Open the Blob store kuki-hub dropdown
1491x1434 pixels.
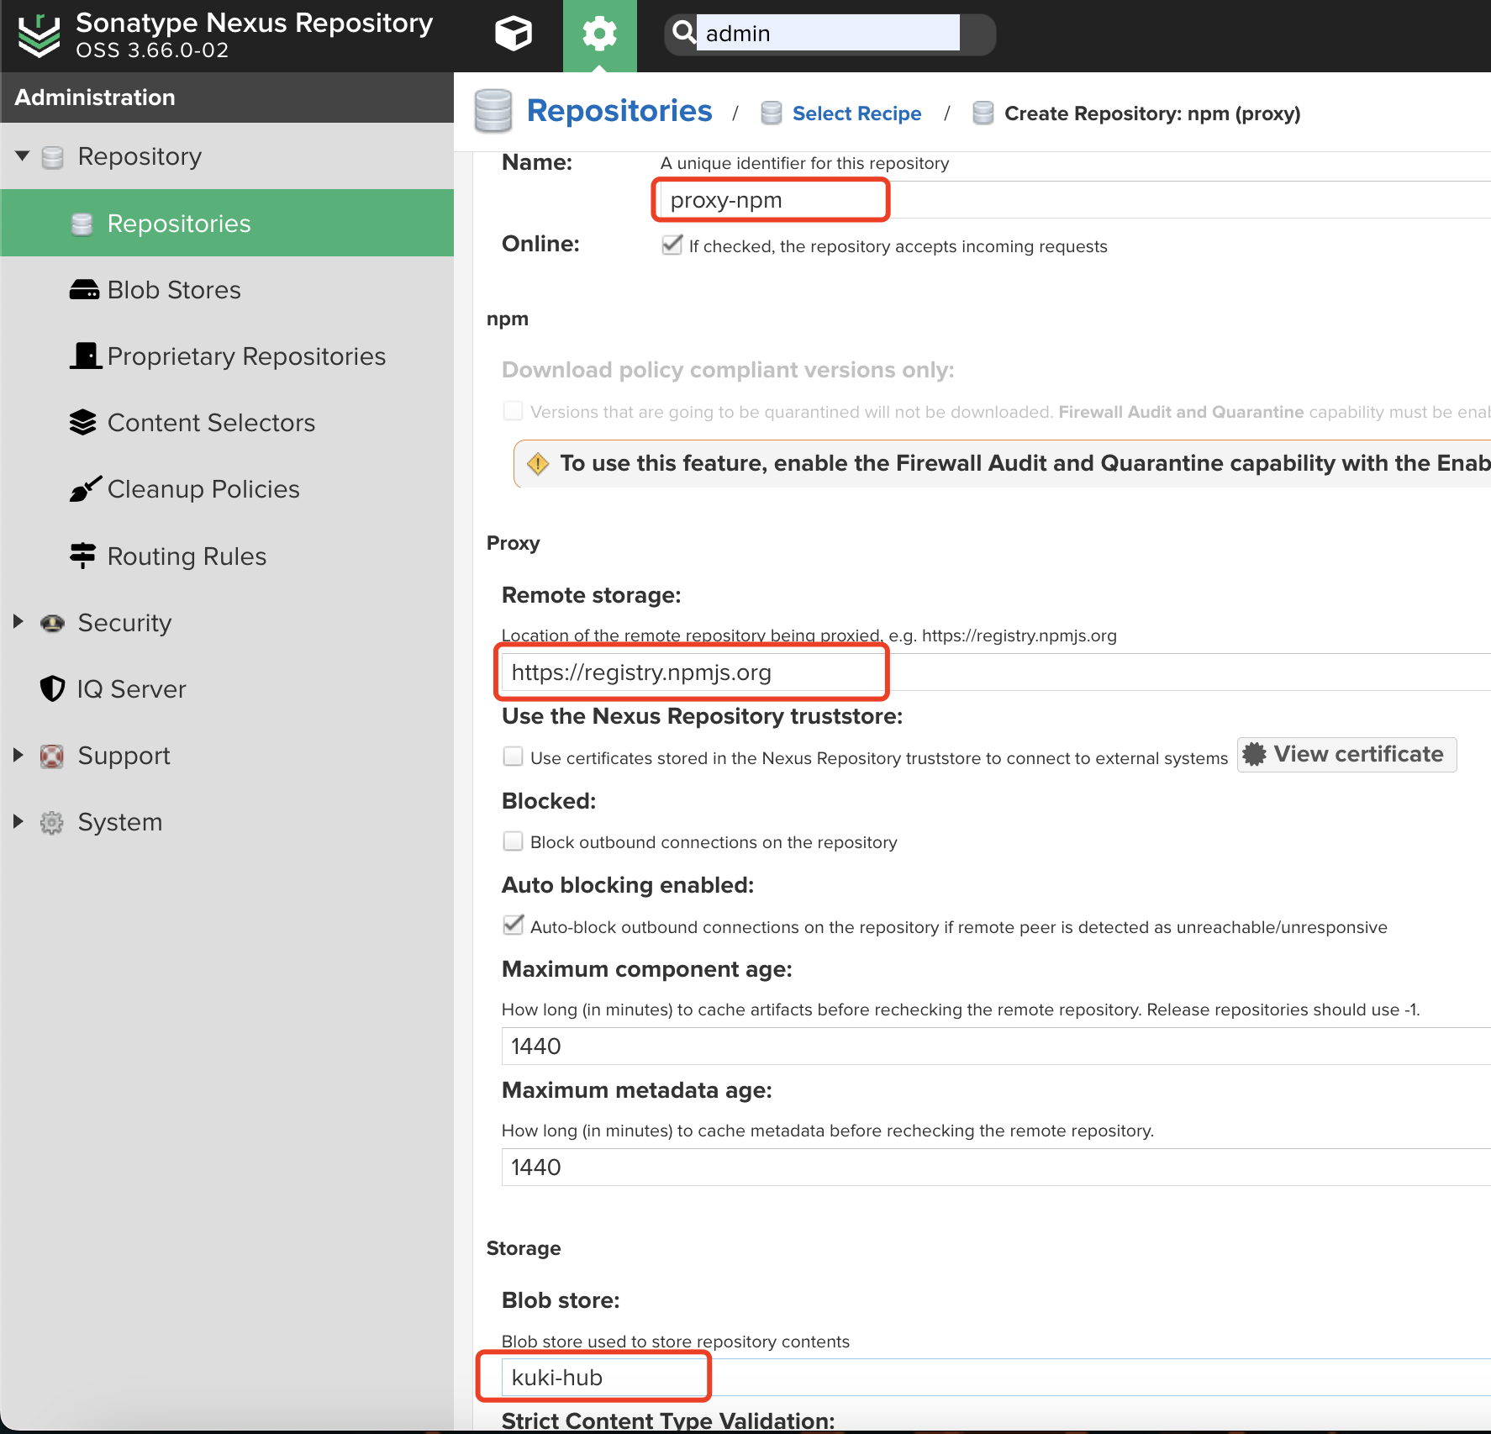[996, 1377]
